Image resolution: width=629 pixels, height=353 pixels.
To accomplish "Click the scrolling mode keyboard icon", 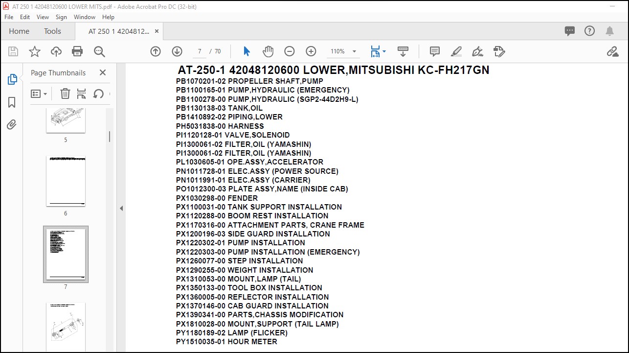I will (403, 51).
